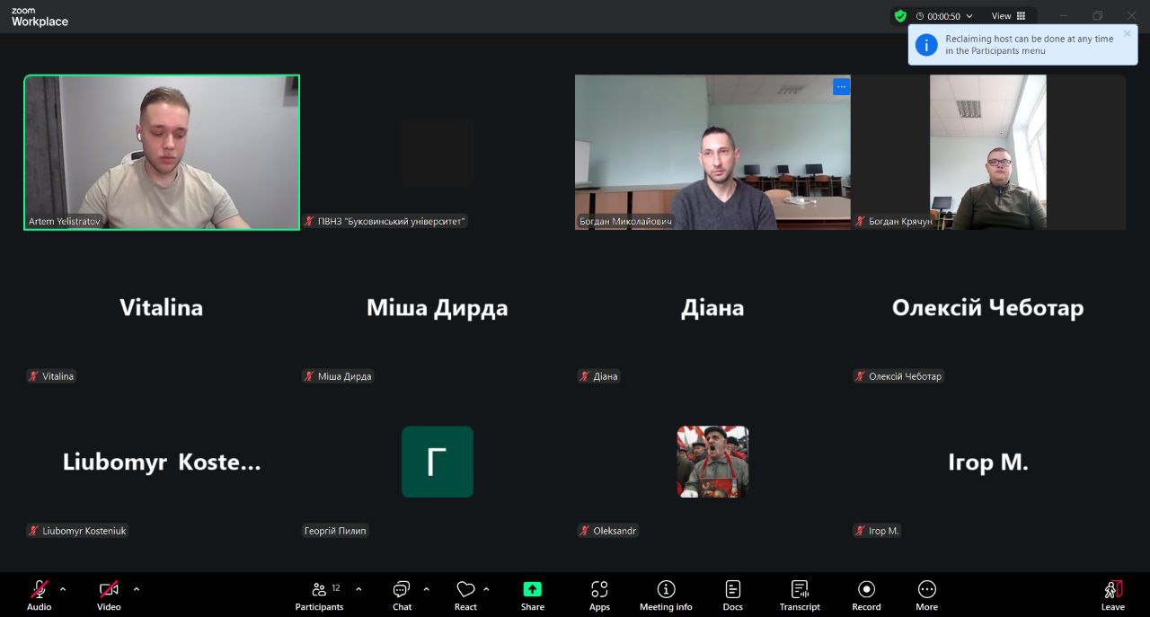Start recording with Record button
The width and height of the screenshot is (1150, 617).
pos(866,595)
